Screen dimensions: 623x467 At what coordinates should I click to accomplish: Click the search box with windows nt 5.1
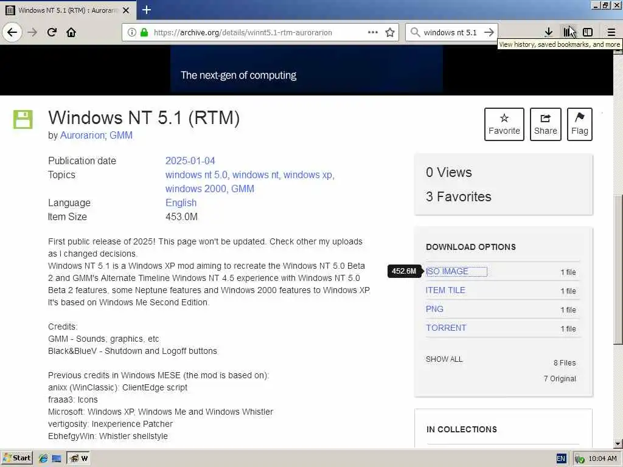pyautogui.click(x=450, y=33)
